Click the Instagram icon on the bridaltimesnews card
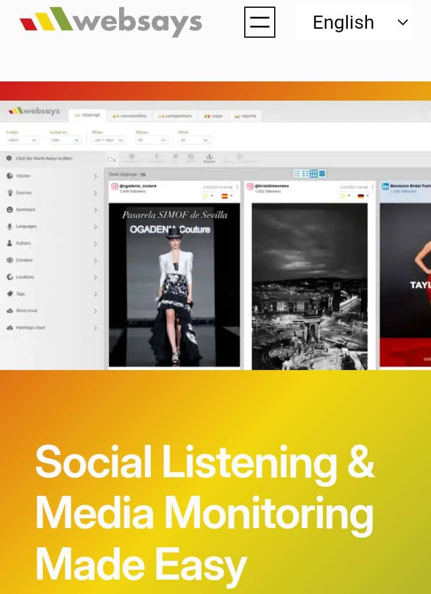The width and height of the screenshot is (431, 594). pos(250,186)
